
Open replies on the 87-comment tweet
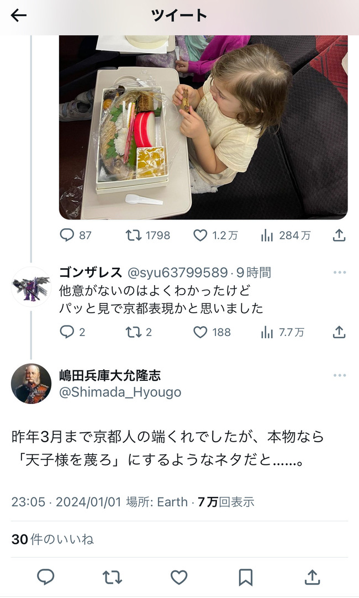[76, 235]
